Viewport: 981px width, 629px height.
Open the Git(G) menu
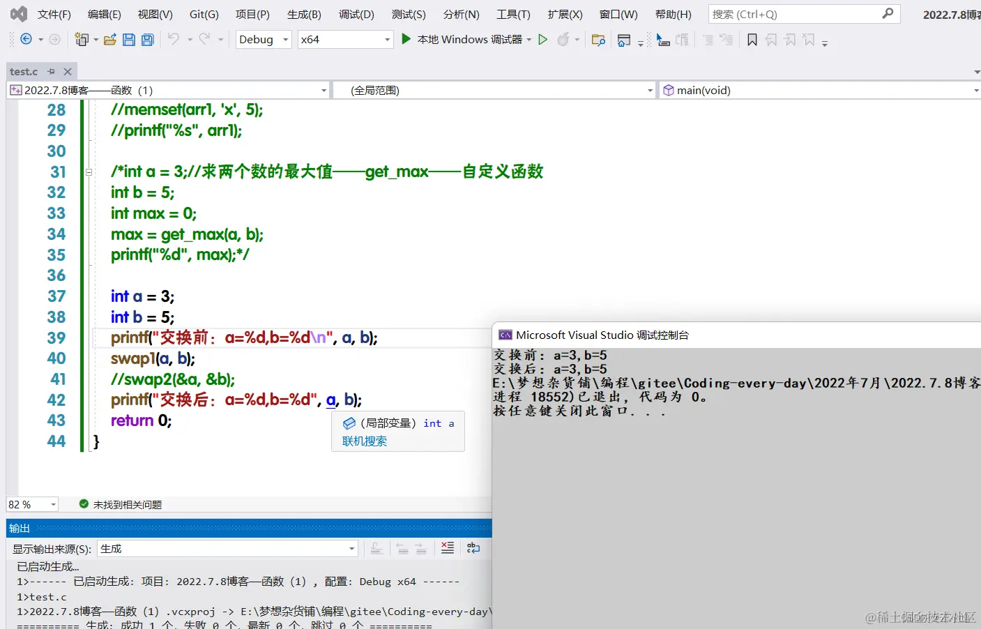click(x=204, y=14)
